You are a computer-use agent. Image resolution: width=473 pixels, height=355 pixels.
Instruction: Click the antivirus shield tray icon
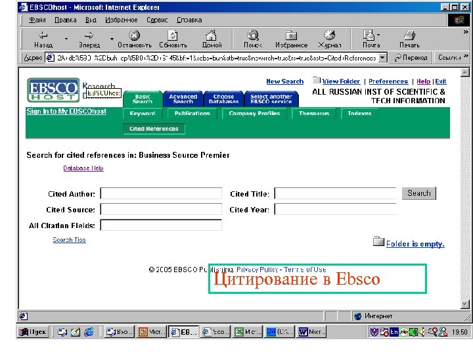point(374,332)
